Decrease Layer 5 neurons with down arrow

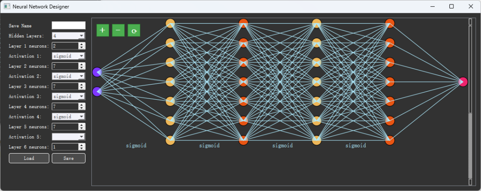(x=82, y=129)
